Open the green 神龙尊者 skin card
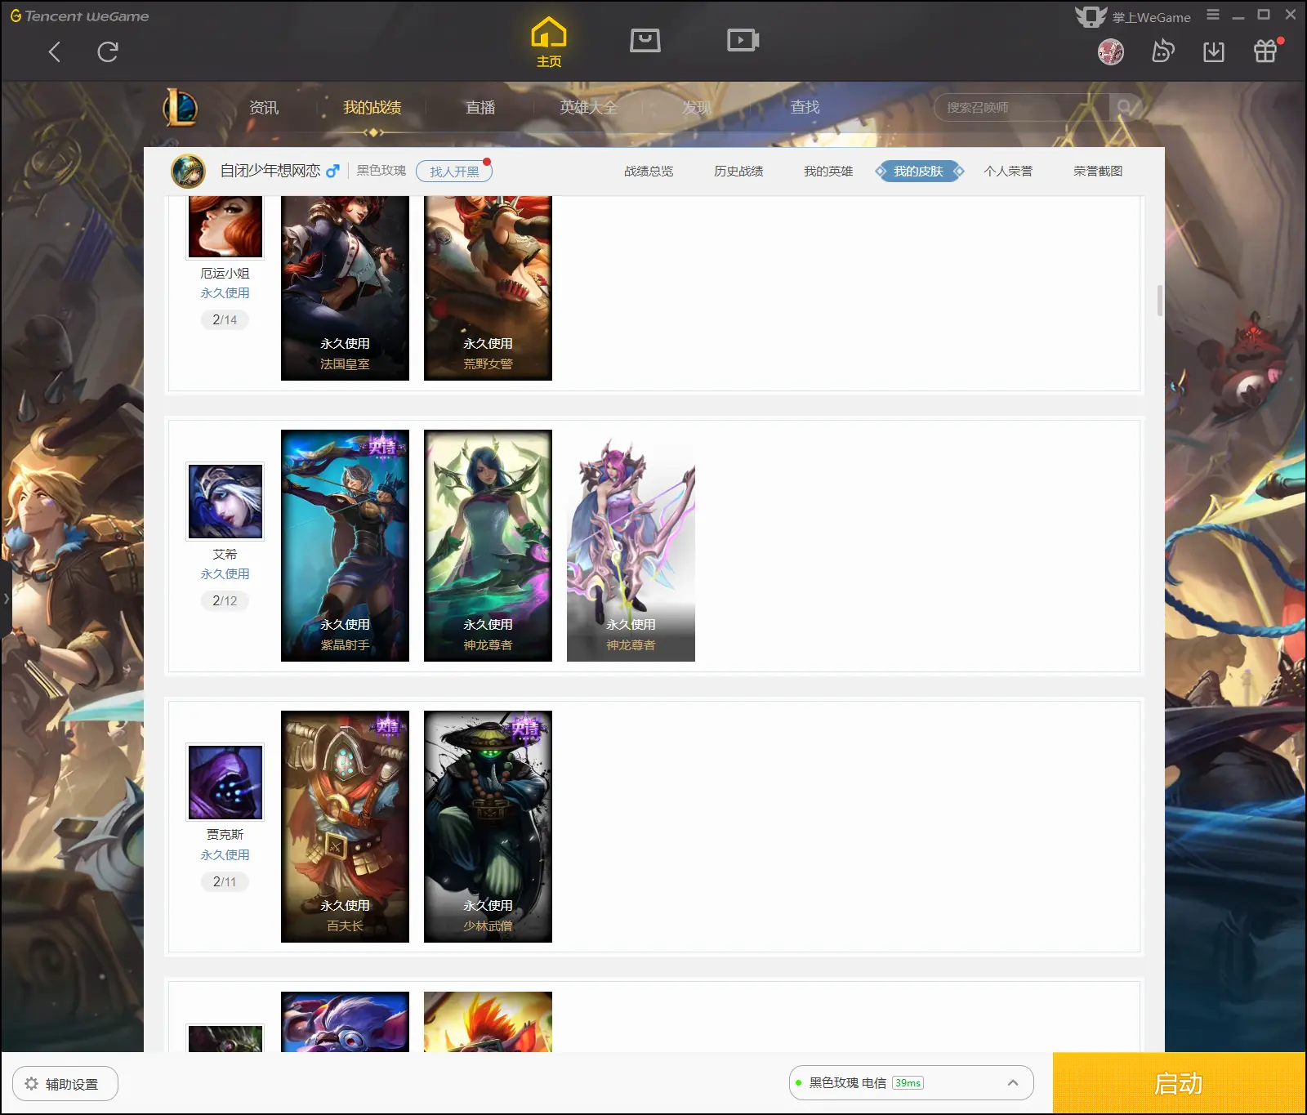Image resolution: width=1307 pixels, height=1115 pixels. pyautogui.click(x=488, y=546)
